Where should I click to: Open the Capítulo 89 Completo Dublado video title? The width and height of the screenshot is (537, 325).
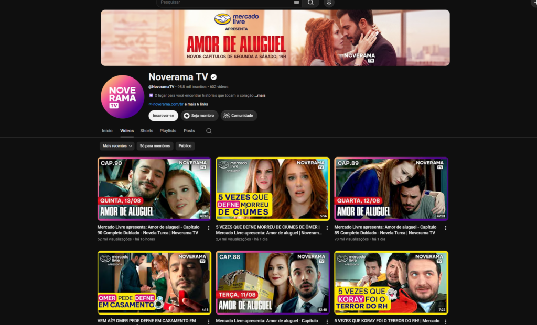[x=385, y=230]
